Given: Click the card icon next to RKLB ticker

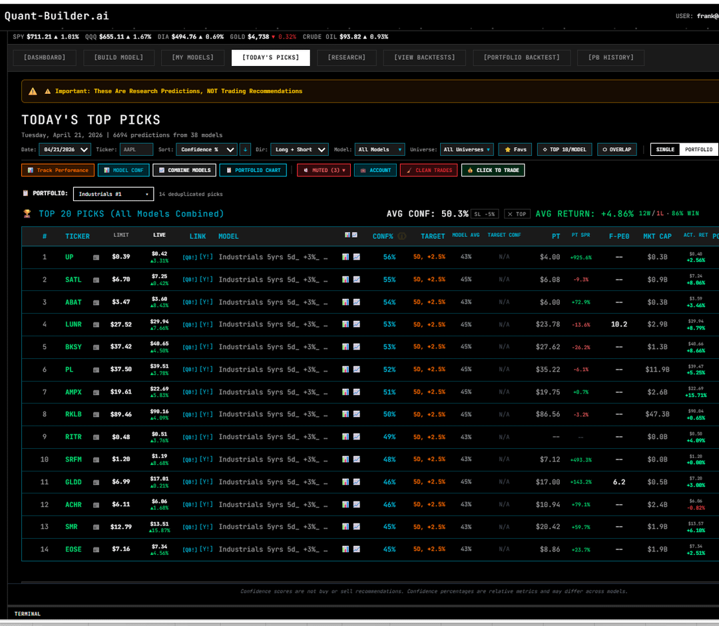Looking at the screenshot, I should tap(96, 414).
